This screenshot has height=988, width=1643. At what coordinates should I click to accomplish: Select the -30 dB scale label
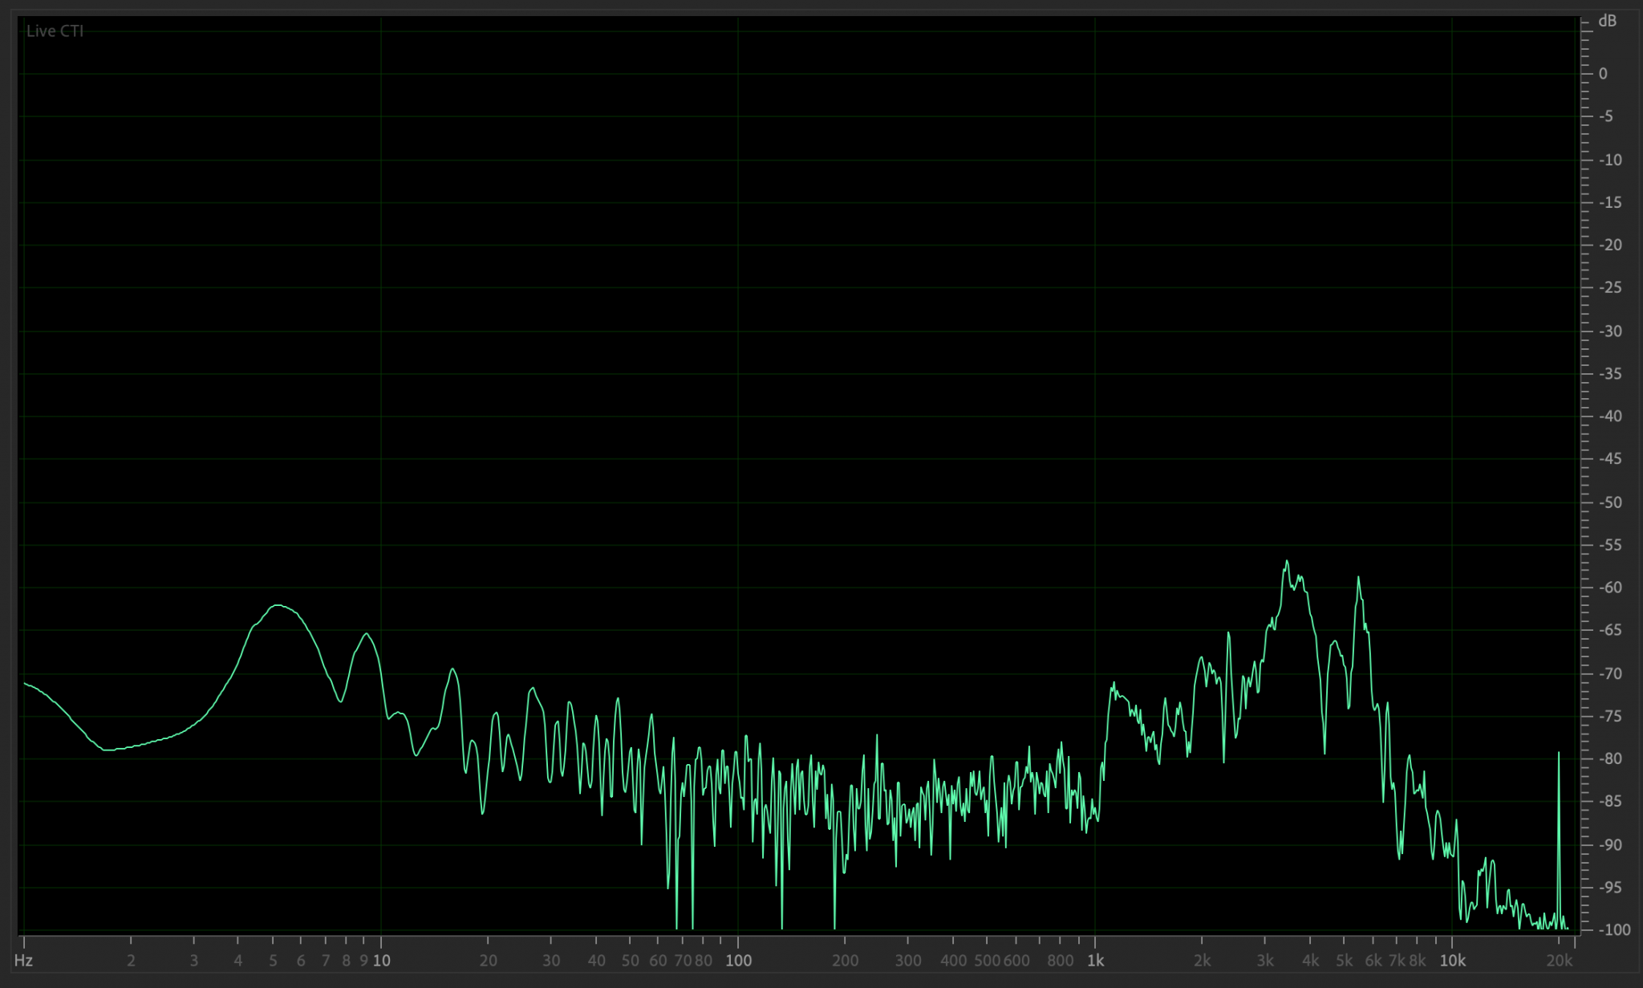pos(1609,331)
